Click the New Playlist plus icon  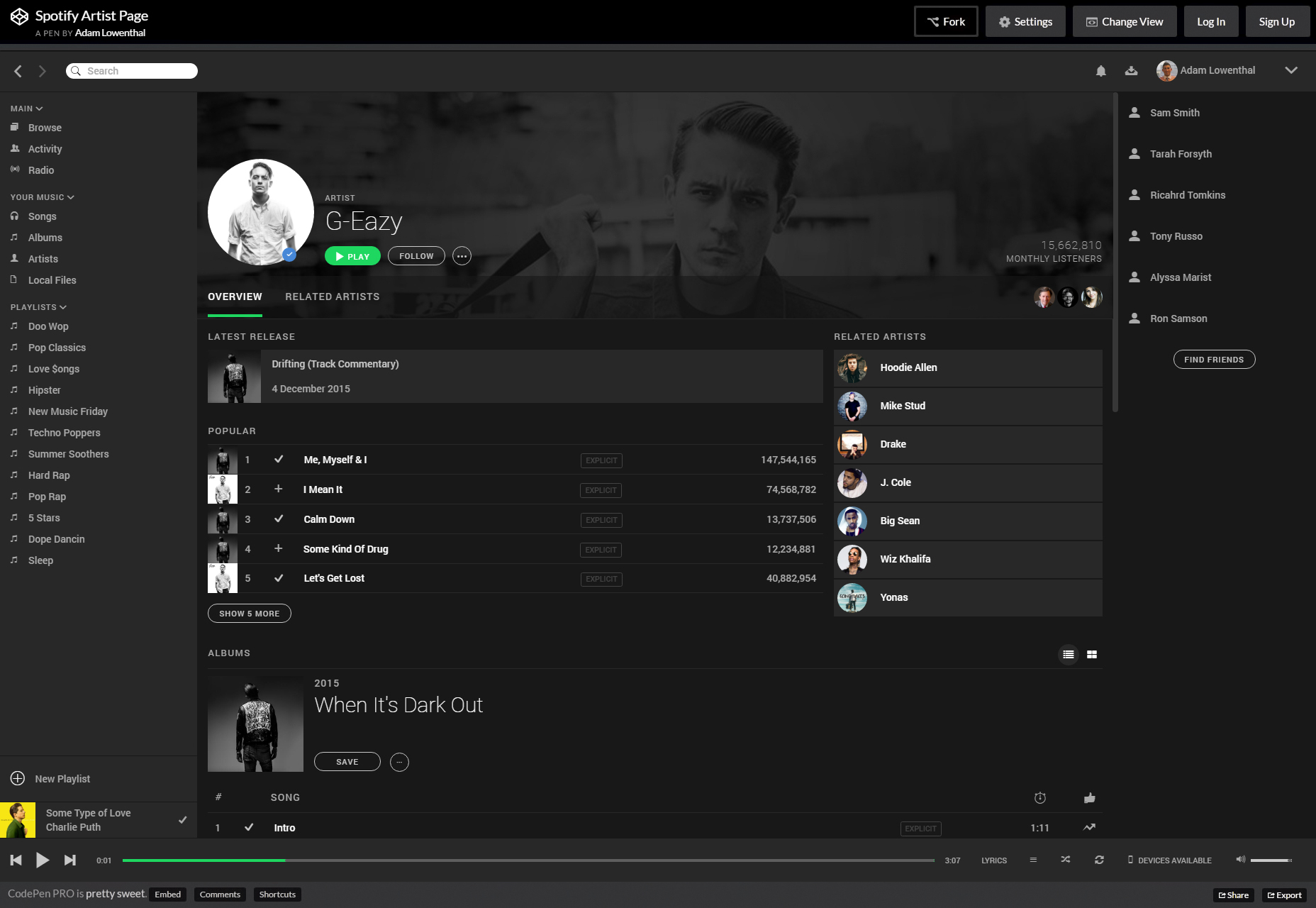pos(18,778)
